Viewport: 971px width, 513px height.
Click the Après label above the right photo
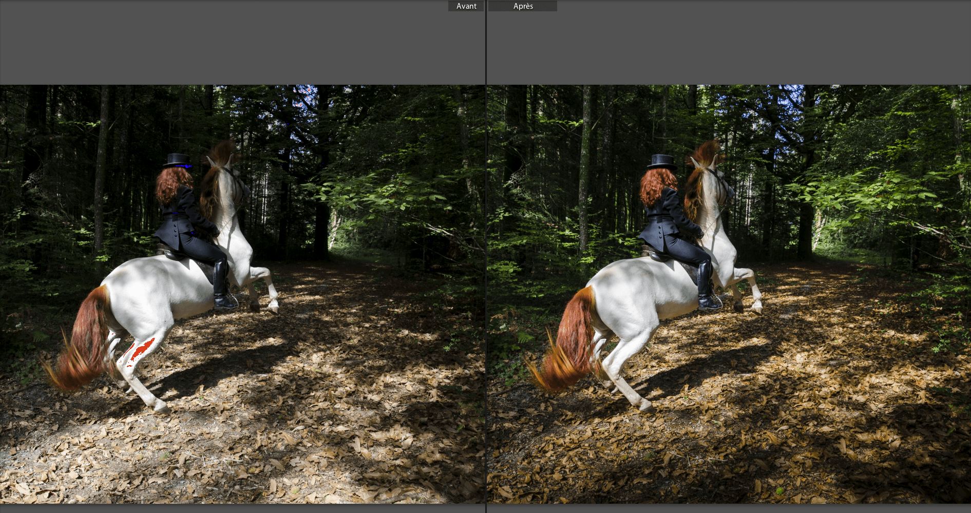click(523, 6)
